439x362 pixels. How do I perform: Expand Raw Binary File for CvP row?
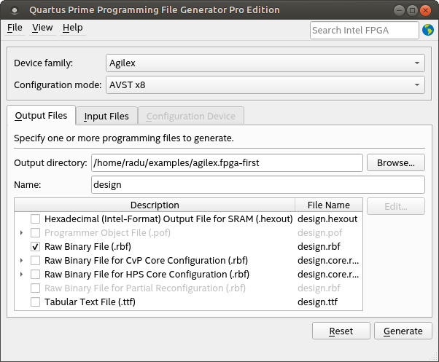point(21,261)
